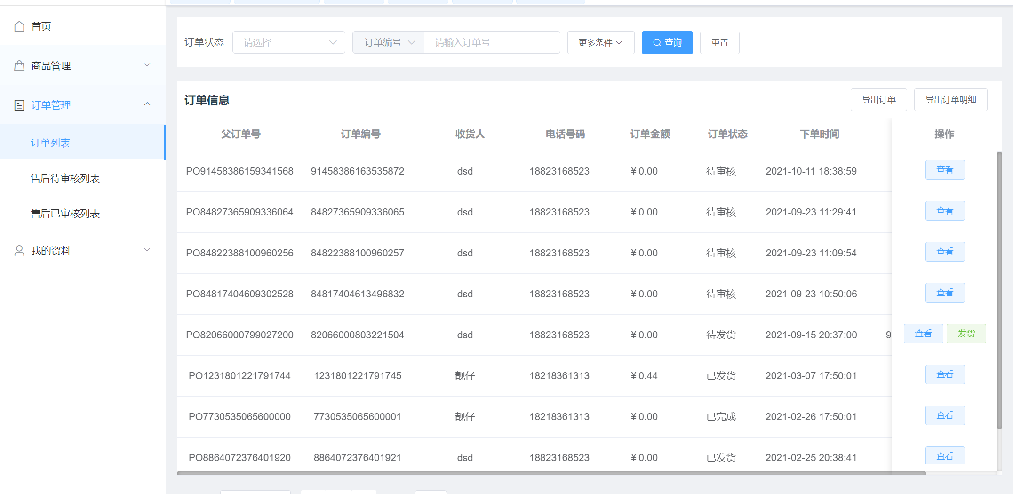Click 查看 for order 1231801221791745
The width and height of the screenshot is (1013, 494).
945,374
